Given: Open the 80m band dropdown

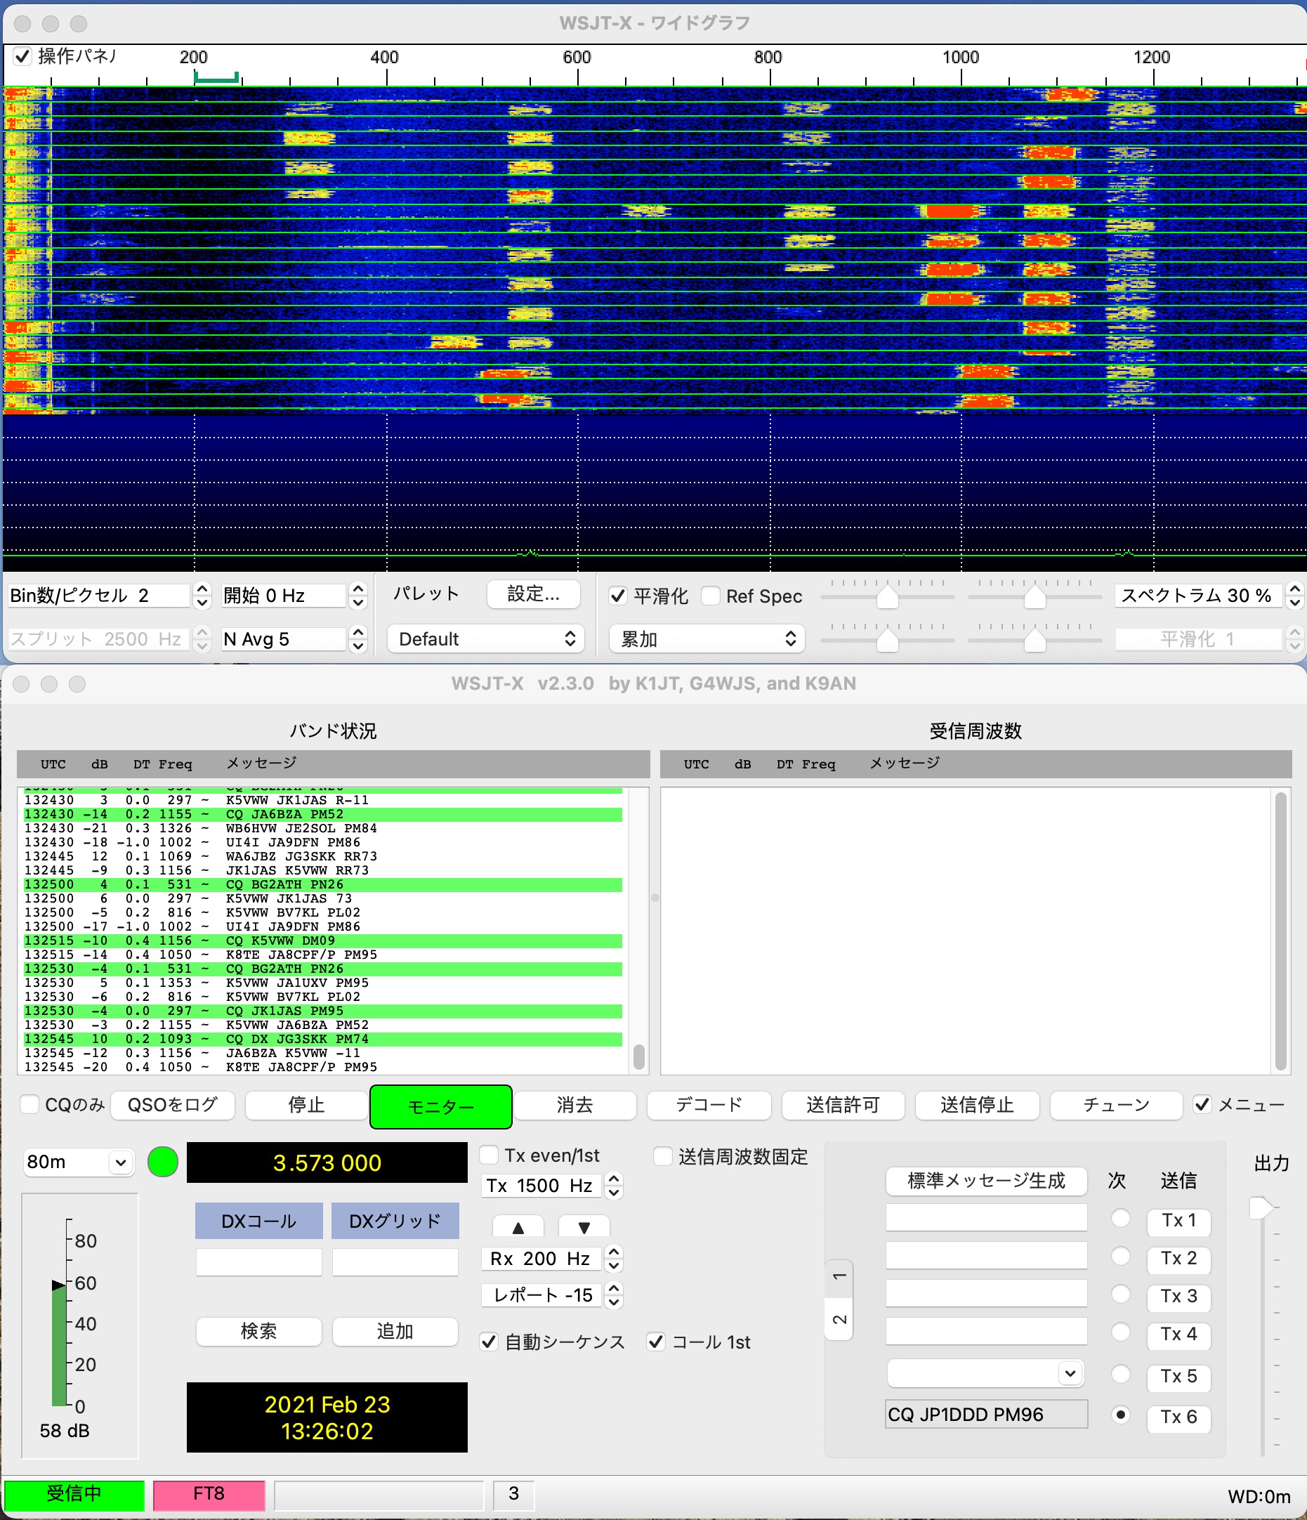Looking at the screenshot, I should [x=79, y=1162].
